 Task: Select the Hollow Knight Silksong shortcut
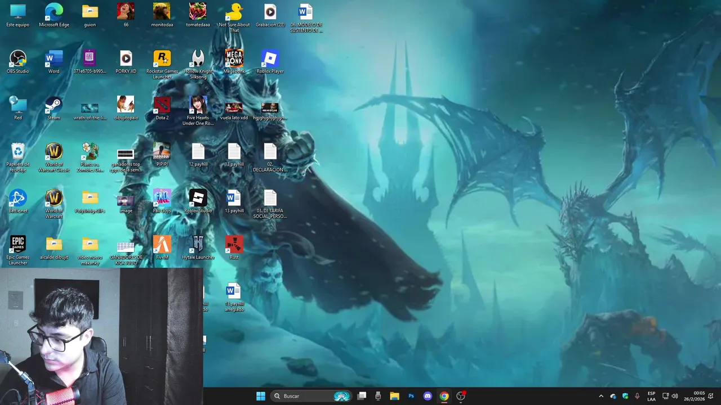point(198,65)
